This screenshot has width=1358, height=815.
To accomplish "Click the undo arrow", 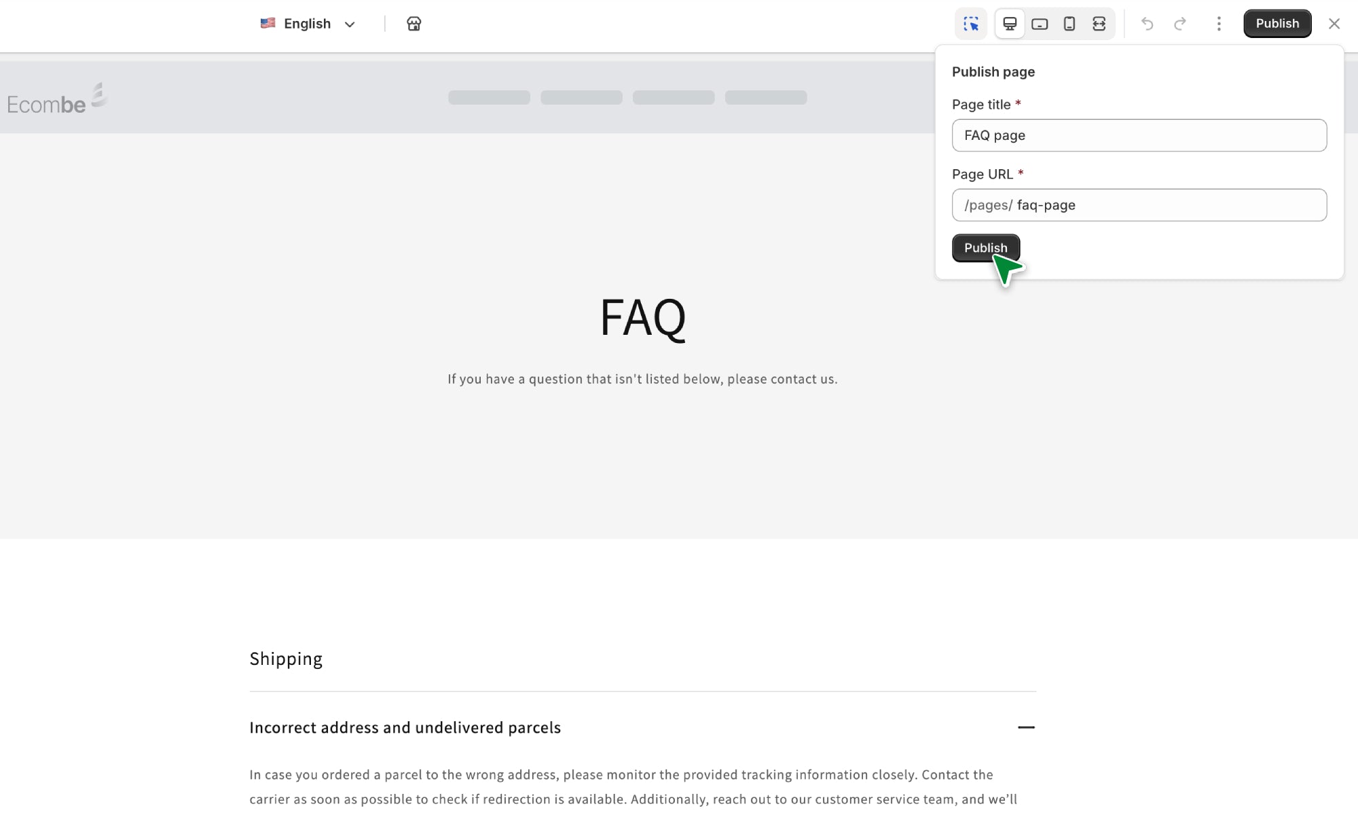I will click(x=1148, y=24).
